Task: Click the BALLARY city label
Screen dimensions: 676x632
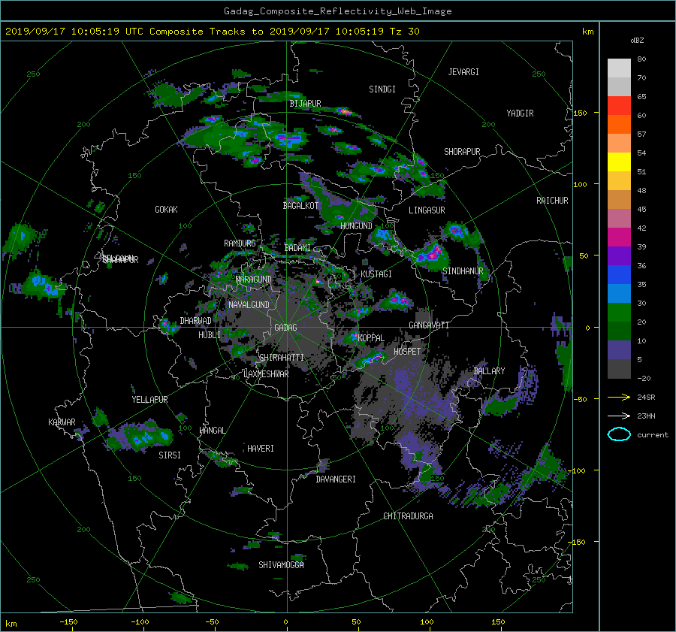Action: 489,371
